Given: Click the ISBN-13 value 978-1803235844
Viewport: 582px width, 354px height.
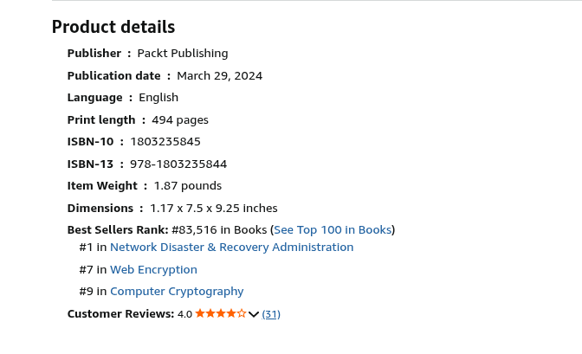Looking at the screenshot, I should 178,164.
